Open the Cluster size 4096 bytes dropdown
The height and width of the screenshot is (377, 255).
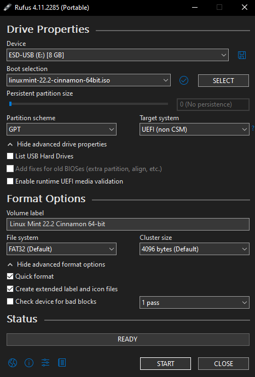pos(194,249)
